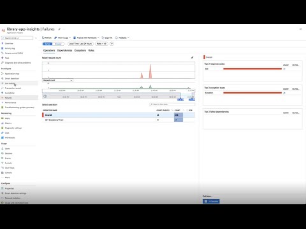Click the time range reset clock icon
The height and width of the screenshot is (229, 306).
pos(45,96)
